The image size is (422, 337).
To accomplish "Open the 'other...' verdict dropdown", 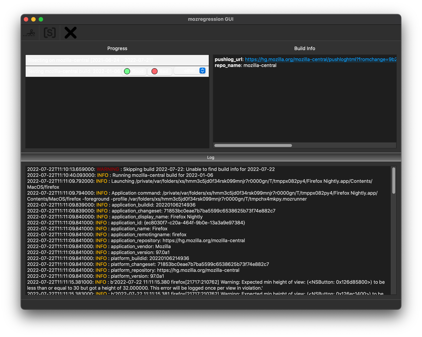I will point(190,71).
